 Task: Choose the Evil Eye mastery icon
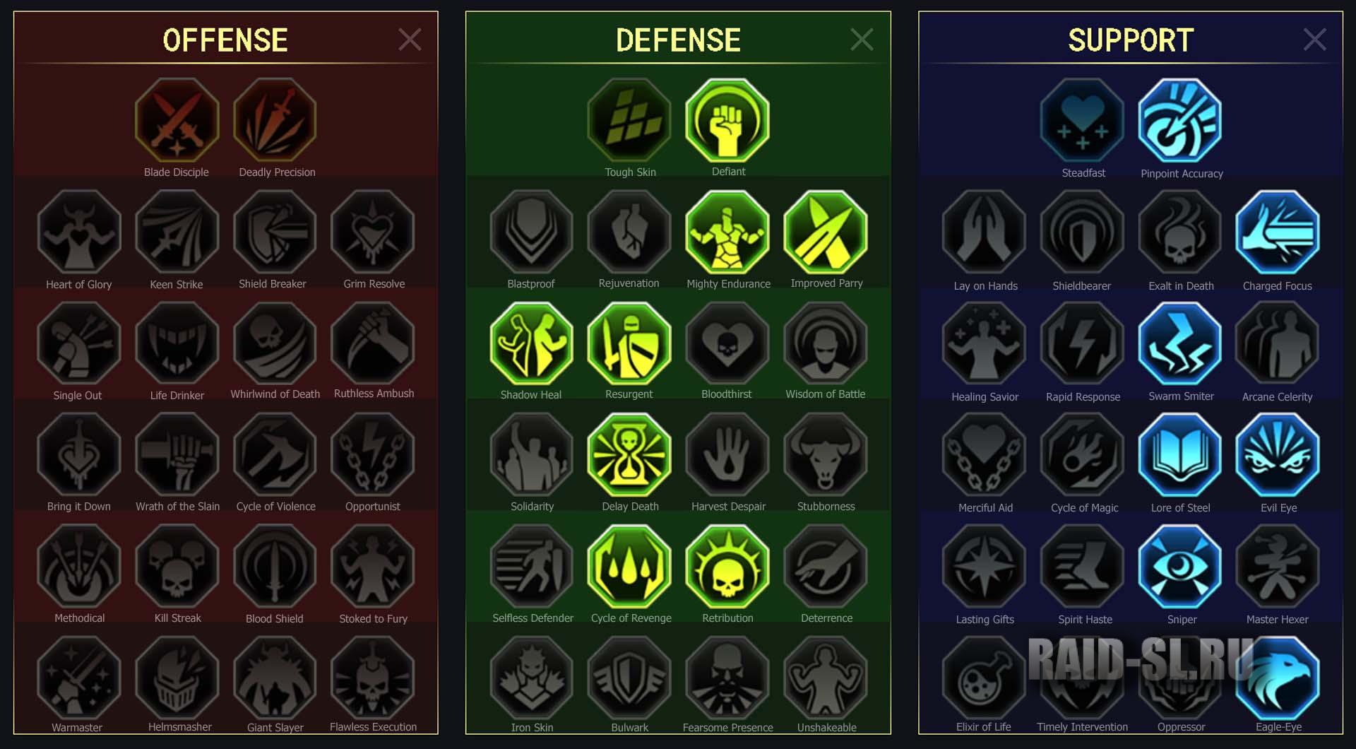[x=1278, y=454]
